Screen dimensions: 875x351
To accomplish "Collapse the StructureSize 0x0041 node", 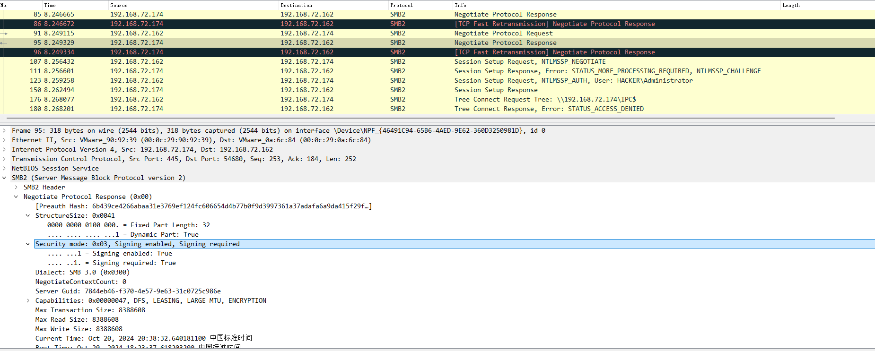I will click(28, 216).
